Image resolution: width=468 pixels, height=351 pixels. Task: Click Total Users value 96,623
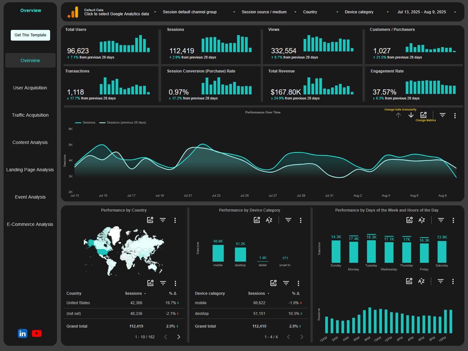[x=78, y=51]
